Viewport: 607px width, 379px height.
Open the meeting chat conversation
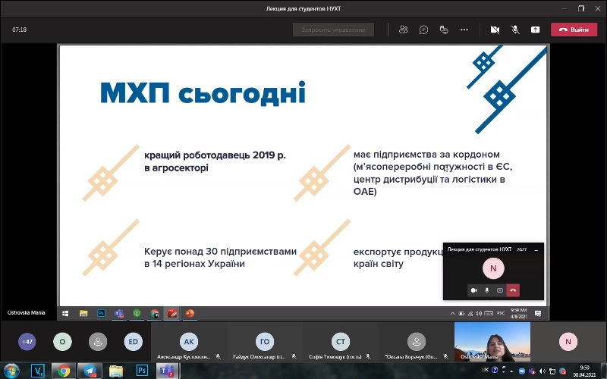(x=423, y=30)
